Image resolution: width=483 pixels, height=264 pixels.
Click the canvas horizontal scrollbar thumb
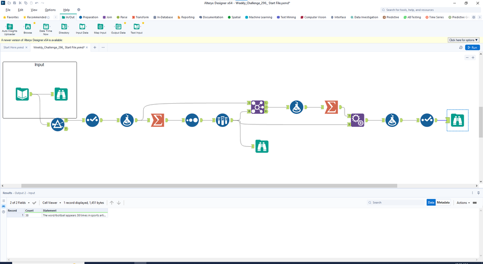pos(209,186)
